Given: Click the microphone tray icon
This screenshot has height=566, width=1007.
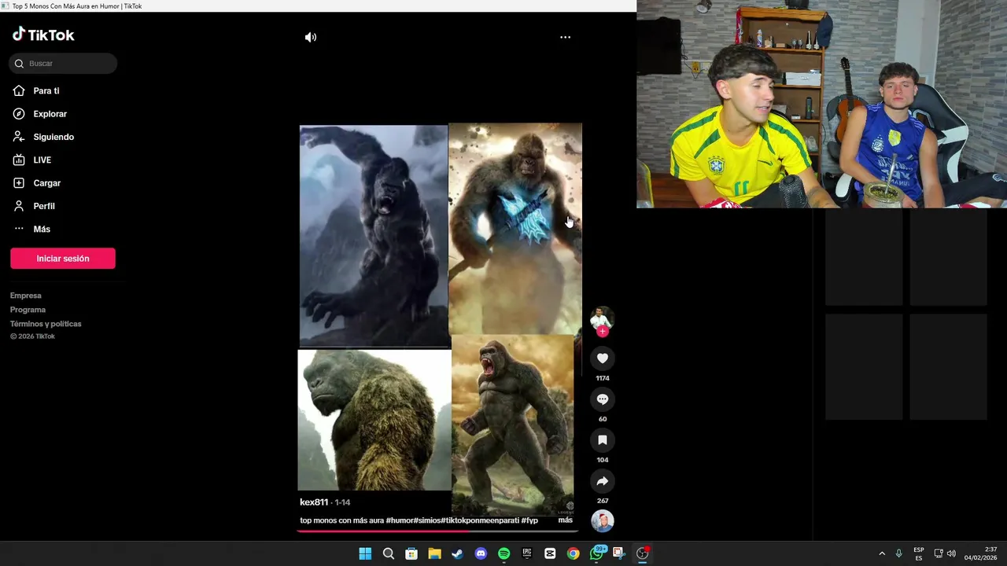Looking at the screenshot, I should click(898, 553).
